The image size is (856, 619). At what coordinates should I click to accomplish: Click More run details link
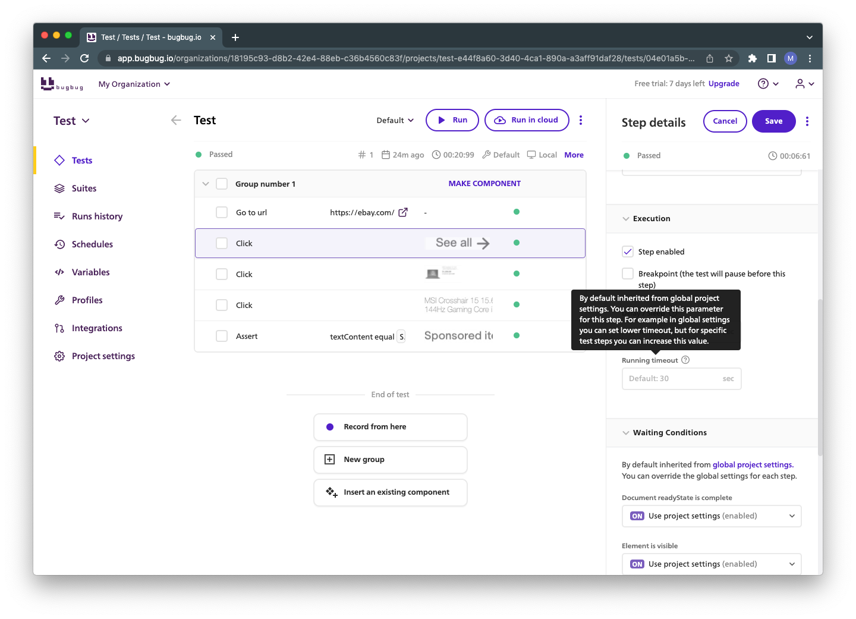pos(574,155)
